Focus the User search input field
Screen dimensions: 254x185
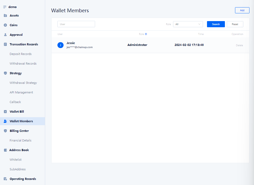click(76, 24)
